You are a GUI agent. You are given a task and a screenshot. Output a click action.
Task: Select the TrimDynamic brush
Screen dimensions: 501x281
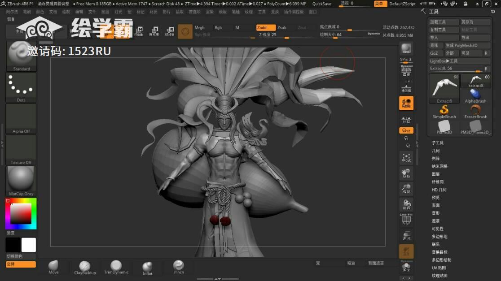pos(116,267)
